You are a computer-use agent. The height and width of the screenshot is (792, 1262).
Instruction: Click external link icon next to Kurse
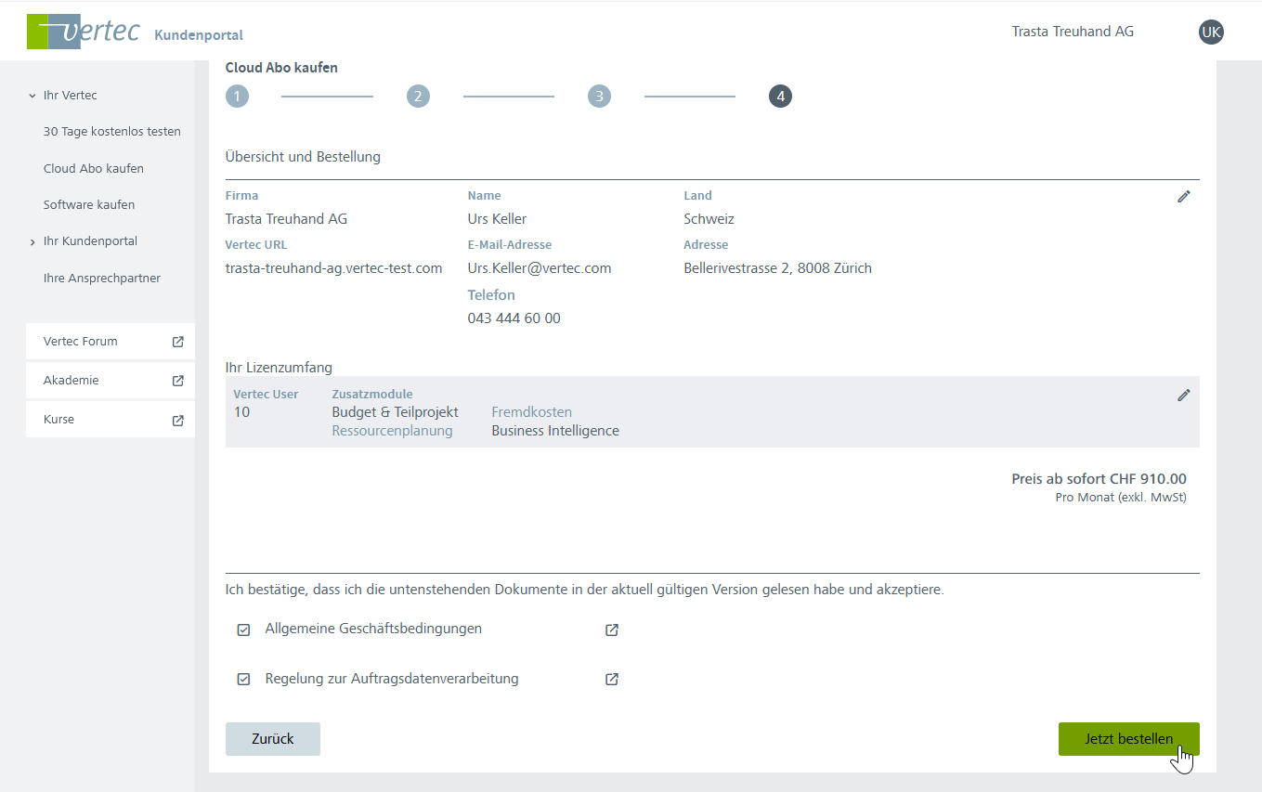click(178, 420)
